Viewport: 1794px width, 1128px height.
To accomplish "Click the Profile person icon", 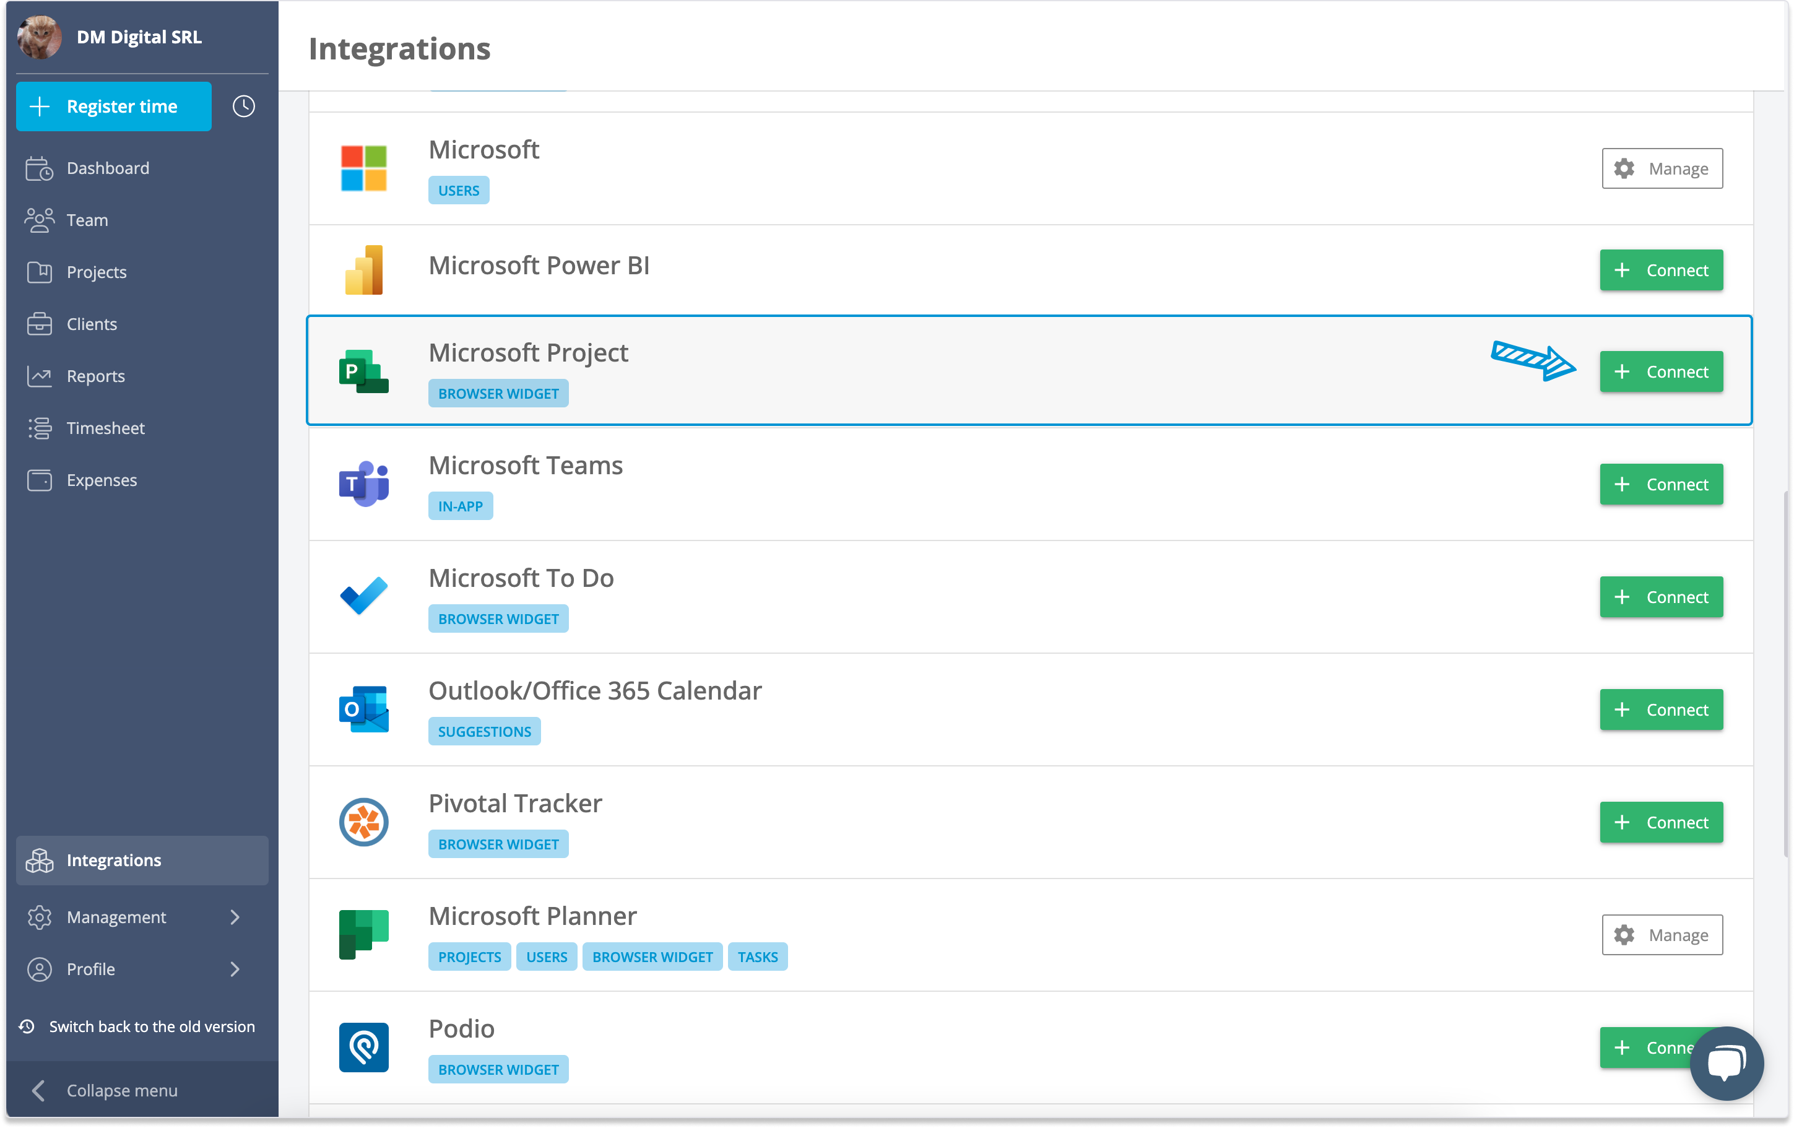I will tap(40, 970).
